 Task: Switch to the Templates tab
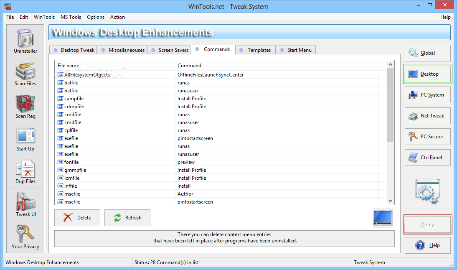[x=255, y=50]
